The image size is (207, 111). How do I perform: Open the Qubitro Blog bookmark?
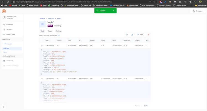(86, 6)
